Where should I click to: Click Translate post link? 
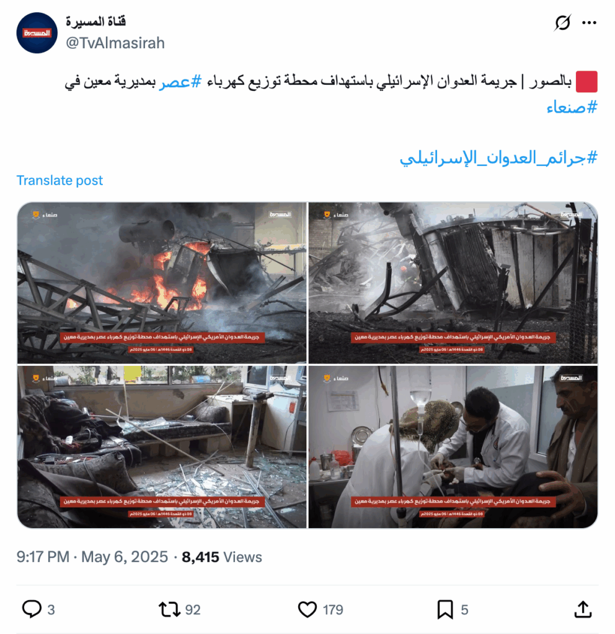pyautogui.click(x=60, y=180)
